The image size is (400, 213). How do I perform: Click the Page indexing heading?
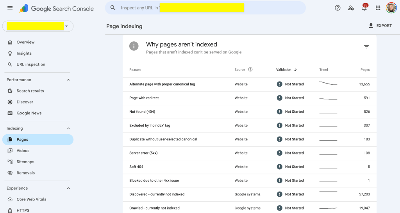coord(124,26)
